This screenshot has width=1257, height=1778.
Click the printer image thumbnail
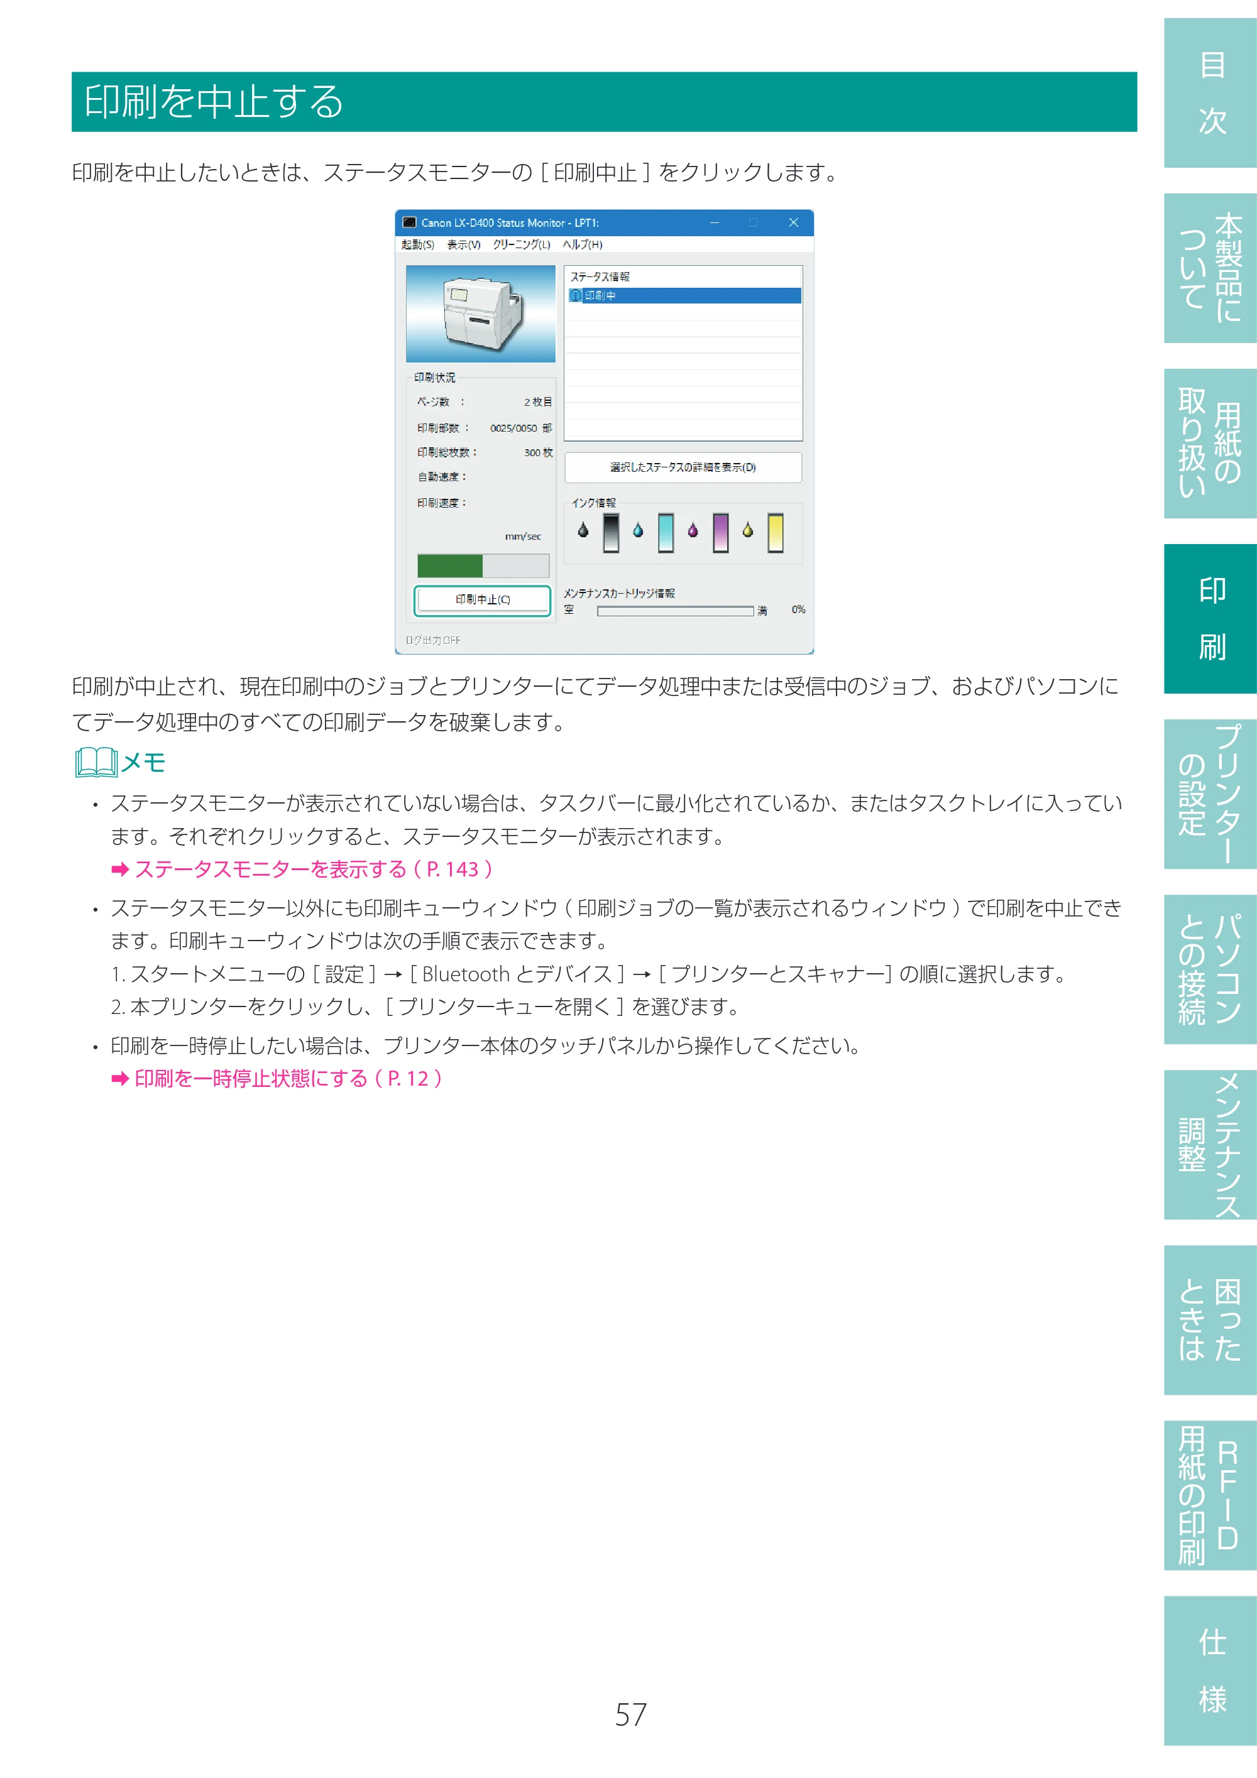pos(480,314)
